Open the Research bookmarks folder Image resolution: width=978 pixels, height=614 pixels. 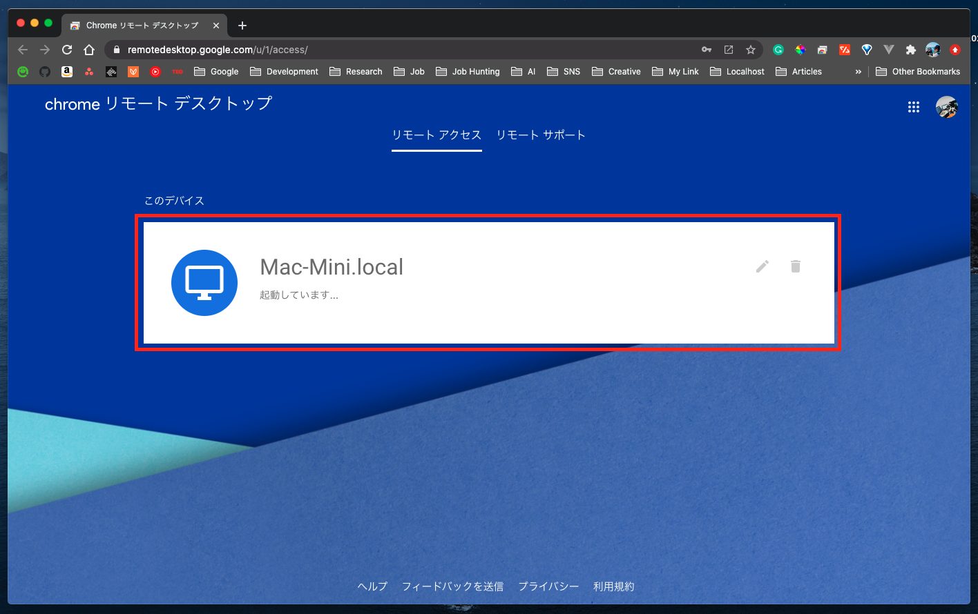(x=356, y=71)
